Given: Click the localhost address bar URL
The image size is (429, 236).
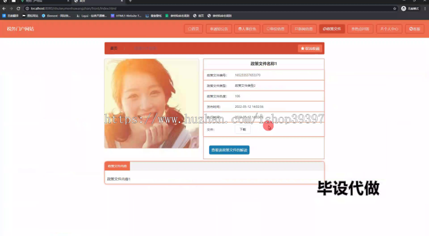Looking at the screenshot, I should tap(73, 9).
